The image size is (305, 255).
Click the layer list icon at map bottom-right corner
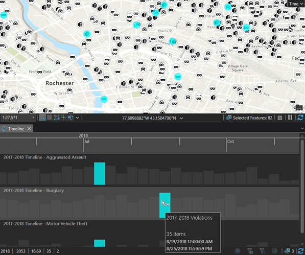tap(299, 107)
